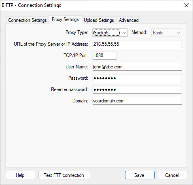Save the connection settings
The height and width of the screenshot is (185, 193).
(140, 175)
